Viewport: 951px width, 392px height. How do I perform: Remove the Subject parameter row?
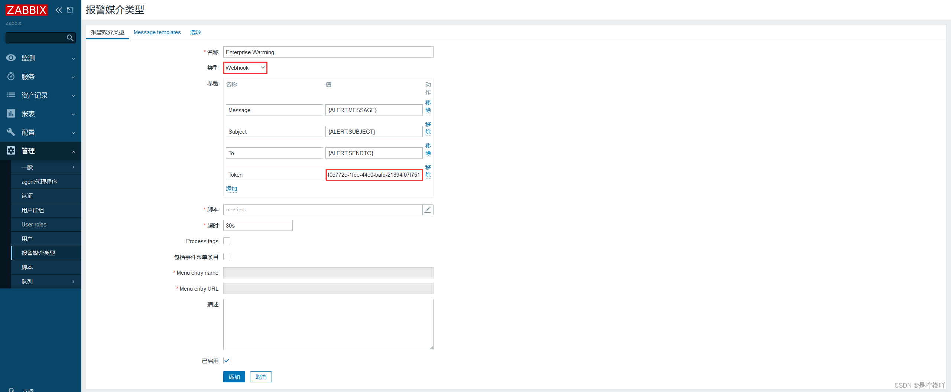pos(428,128)
